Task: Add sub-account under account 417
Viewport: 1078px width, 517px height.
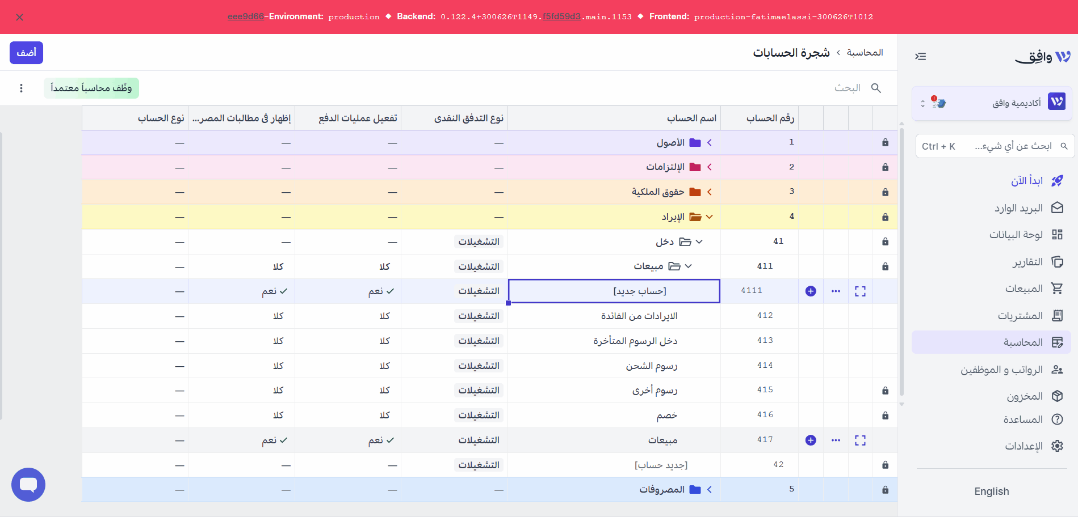Action: click(811, 440)
